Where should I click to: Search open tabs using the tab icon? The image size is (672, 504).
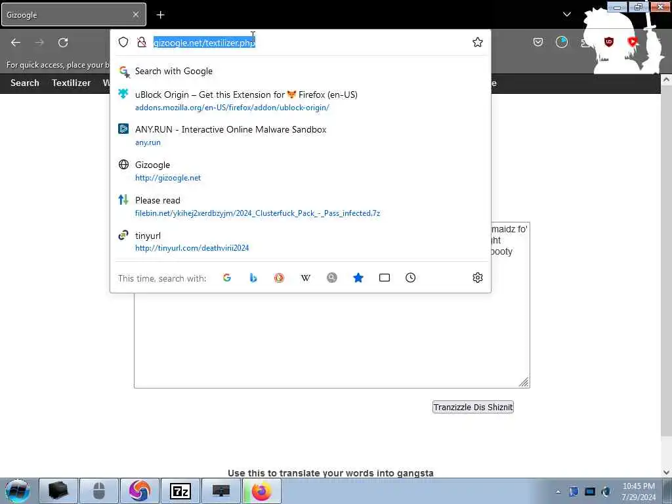point(385,278)
